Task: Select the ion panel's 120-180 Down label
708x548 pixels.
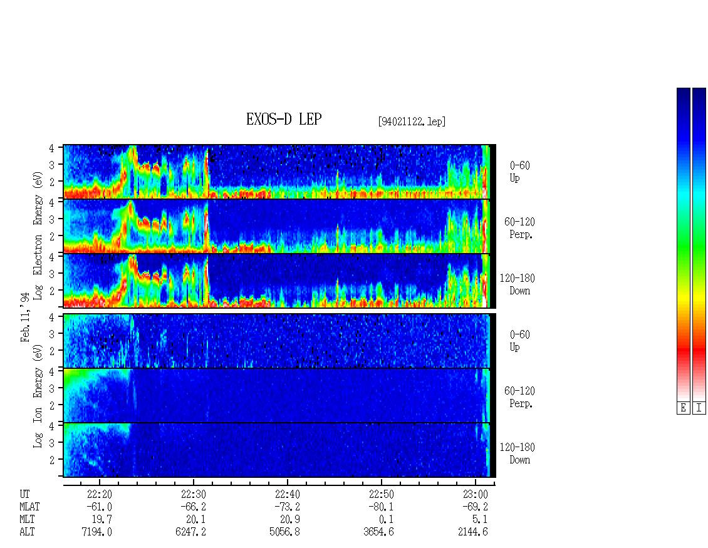Action: click(518, 453)
